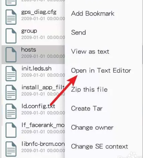Image resolution: width=143 pixels, height=158 pixels.
Task: Choose Add Bookmark from context menu
Action: tap(93, 14)
